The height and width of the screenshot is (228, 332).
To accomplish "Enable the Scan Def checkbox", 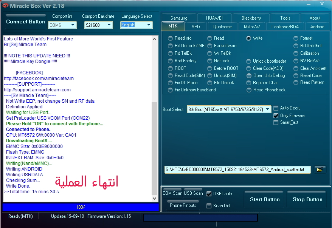I will (209, 206).
